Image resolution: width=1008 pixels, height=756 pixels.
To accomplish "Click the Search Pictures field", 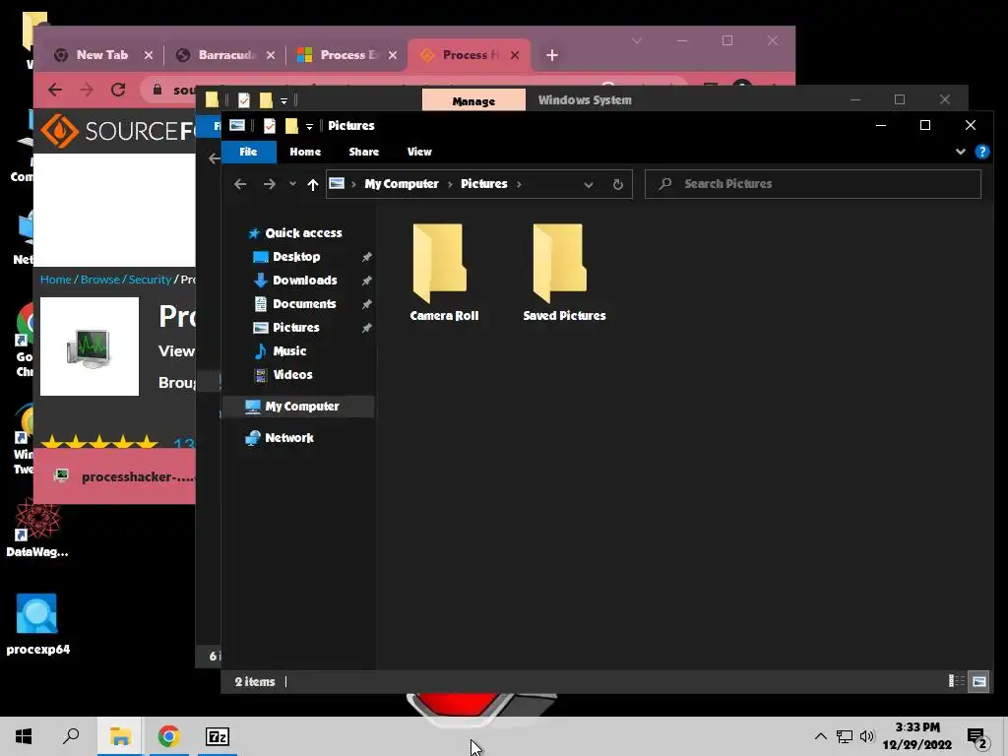I will [x=812, y=184].
